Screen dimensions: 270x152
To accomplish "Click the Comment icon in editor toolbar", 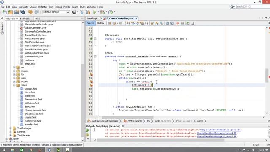I will click(x=188, y=23).
